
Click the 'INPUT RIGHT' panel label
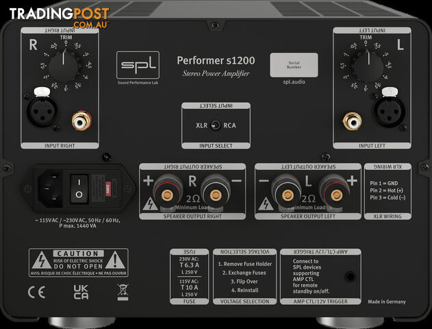[60, 145]
